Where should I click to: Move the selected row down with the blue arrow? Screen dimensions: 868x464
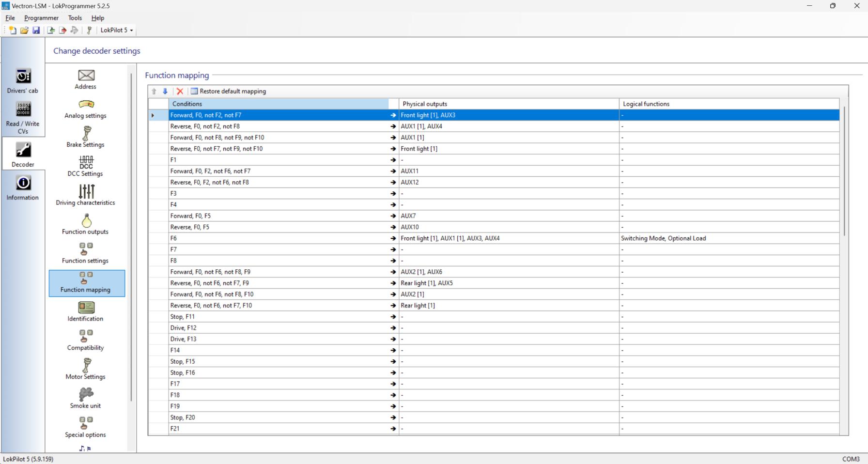pos(165,91)
